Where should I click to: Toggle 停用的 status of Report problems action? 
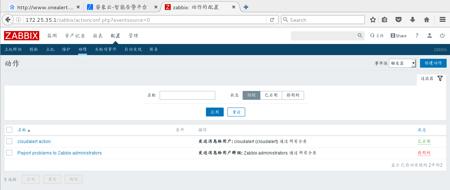pyautogui.click(x=424, y=153)
